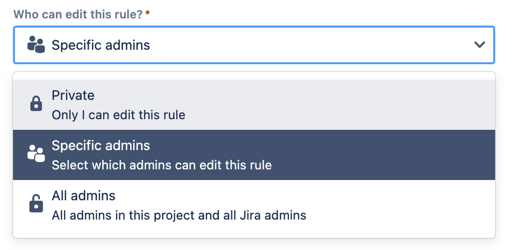This screenshot has height=250, width=513.
Task: Click the 'Specific admins' title in the dark row
Action: (101, 146)
